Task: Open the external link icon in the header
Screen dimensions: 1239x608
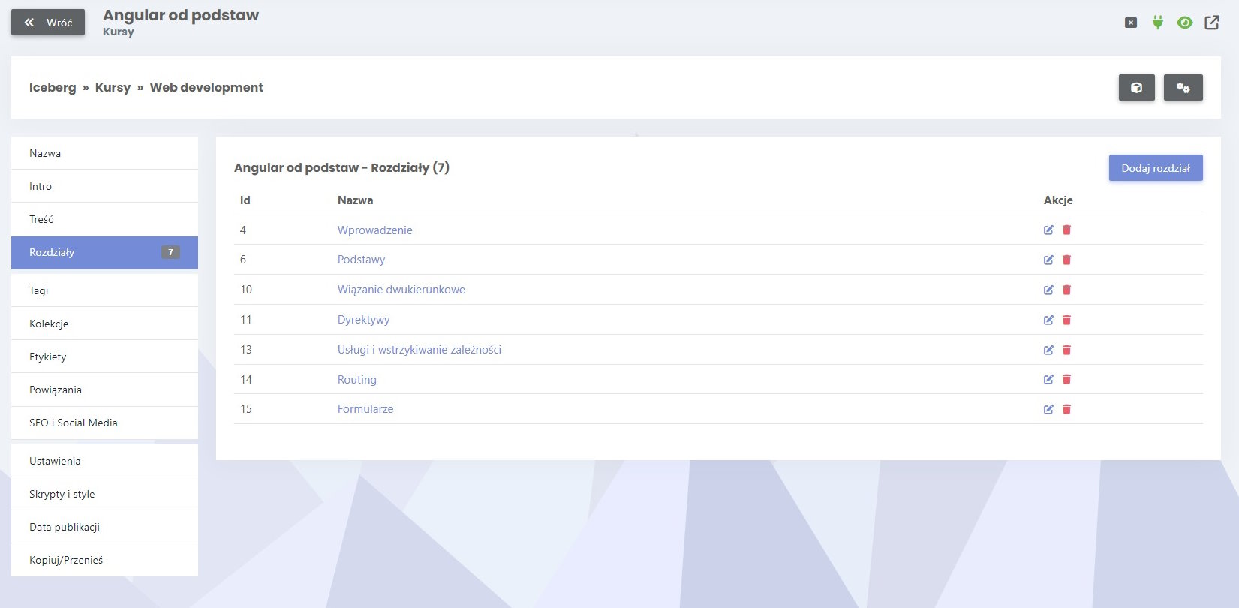Action: click(x=1212, y=23)
